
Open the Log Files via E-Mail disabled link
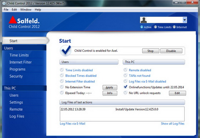click(147, 82)
